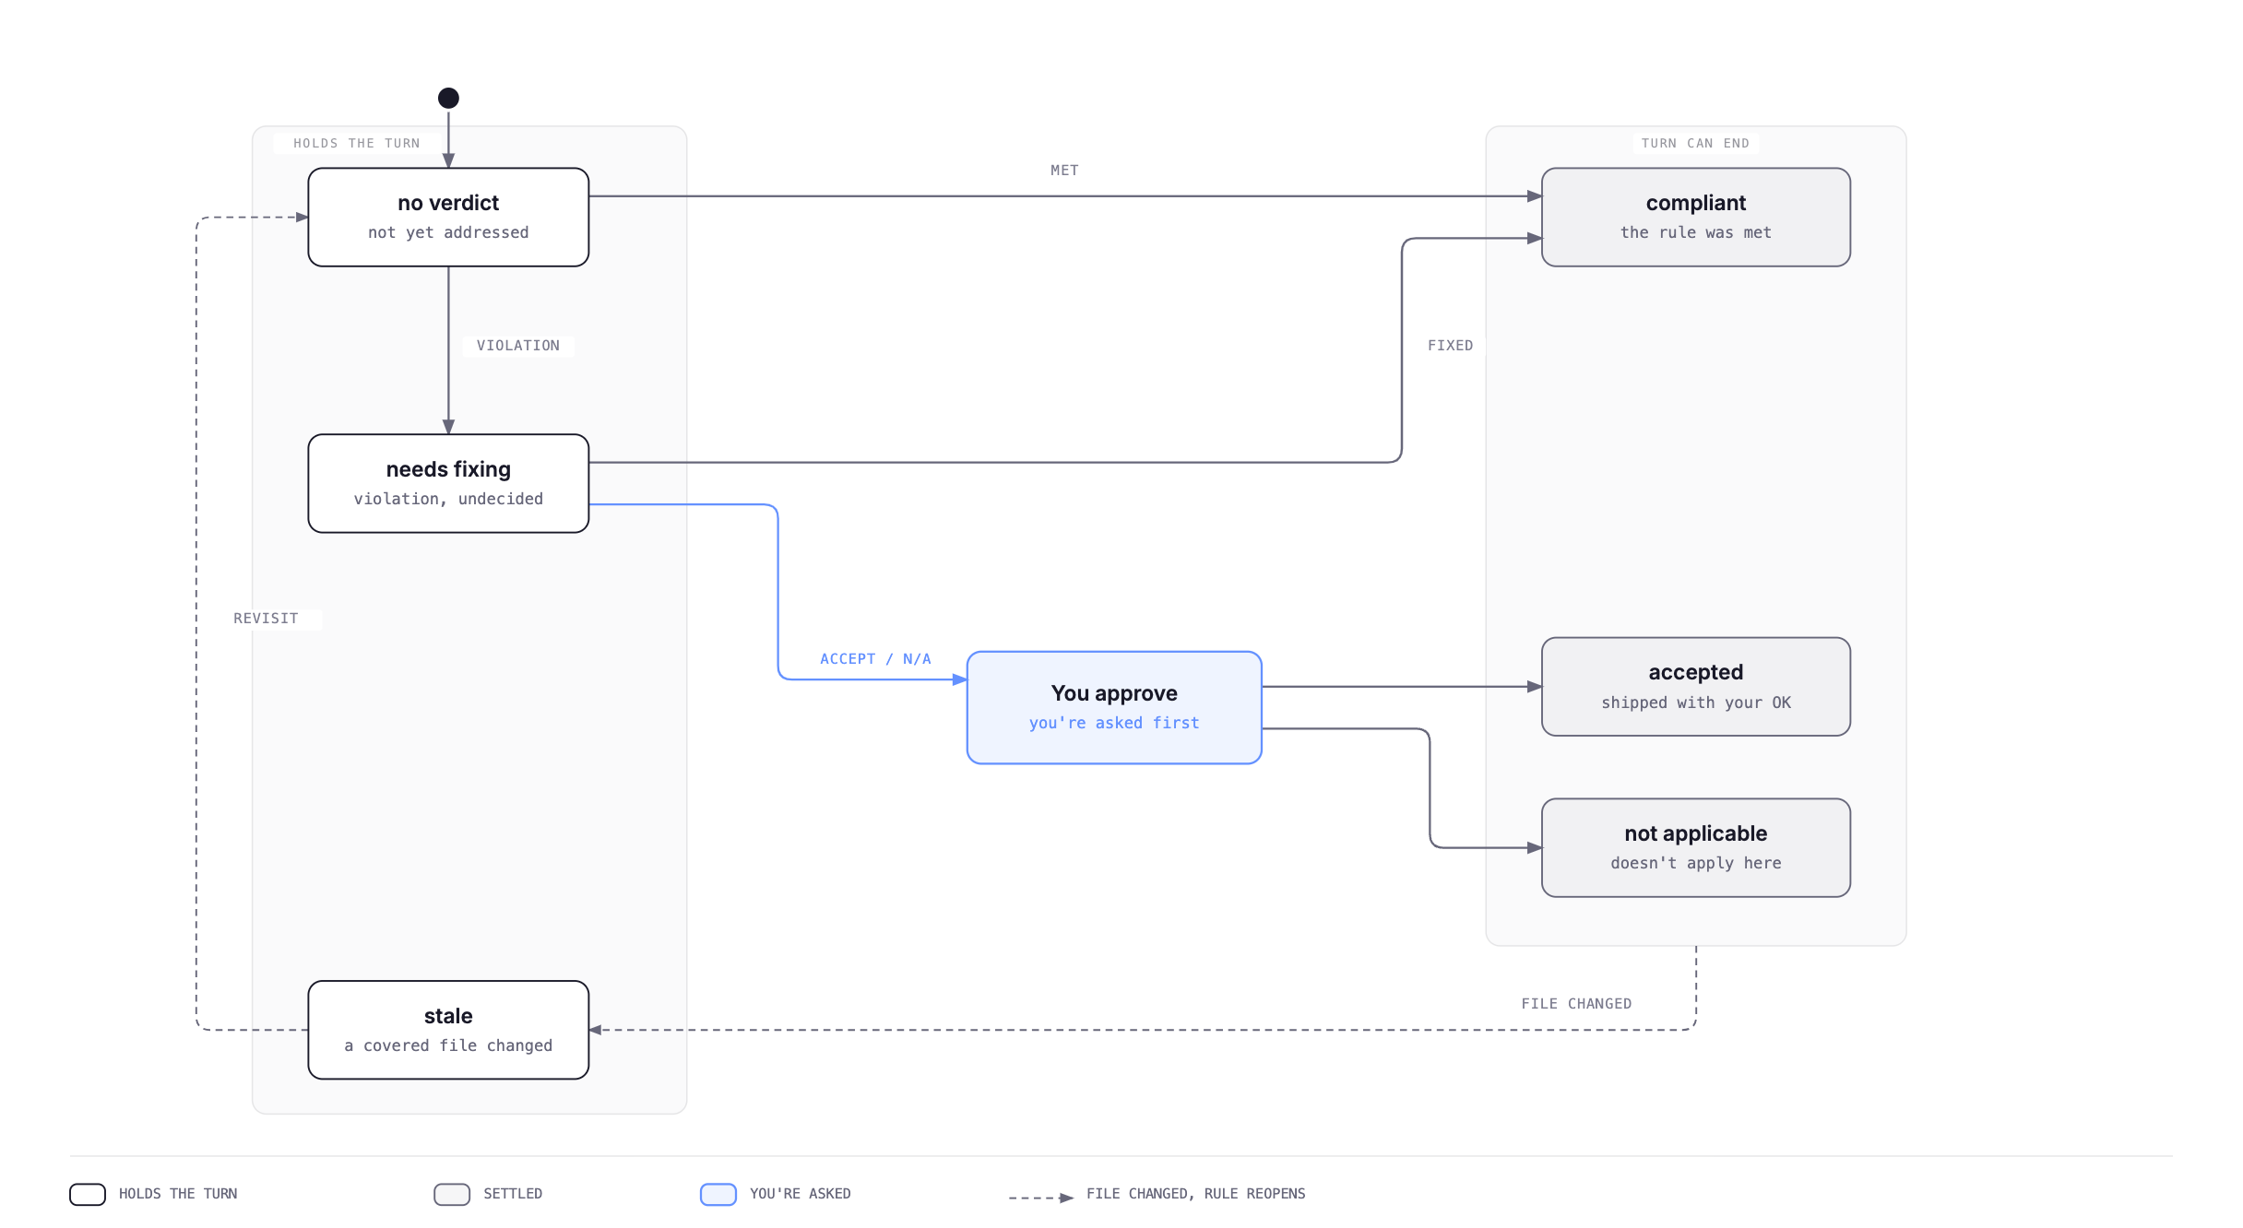Click the 'YOU'RE ASKED' legend label
Image resolution: width=2243 pixels, height=1228 pixels.
point(800,1194)
